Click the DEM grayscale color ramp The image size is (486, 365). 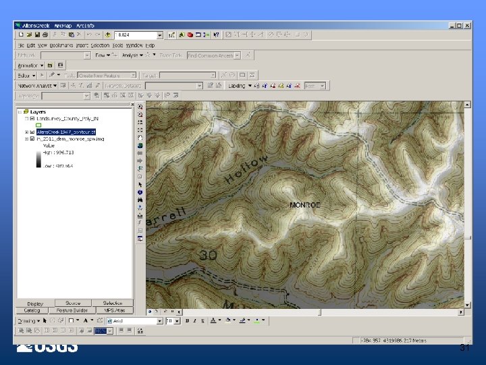tap(38, 160)
